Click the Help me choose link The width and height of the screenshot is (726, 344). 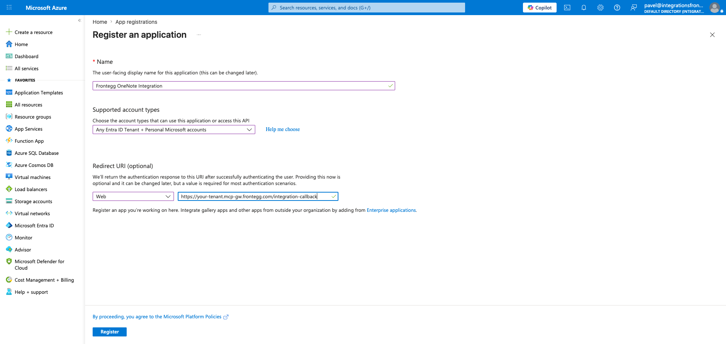click(x=283, y=129)
